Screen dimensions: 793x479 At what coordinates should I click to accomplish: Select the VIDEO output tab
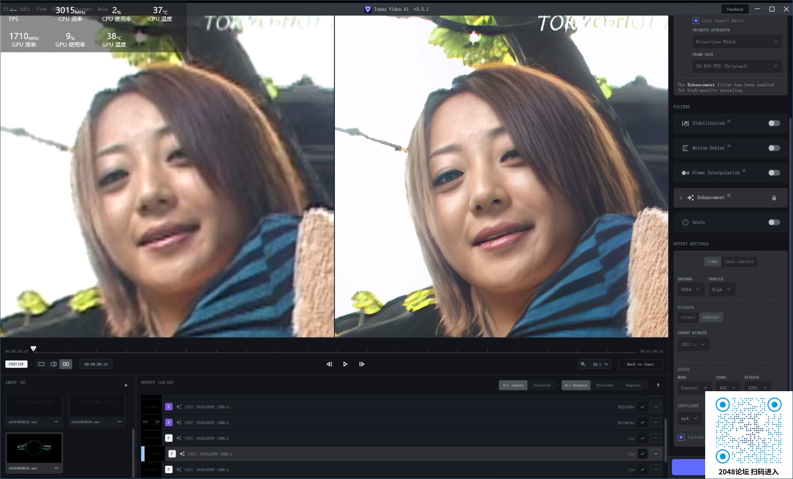(x=712, y=262)
